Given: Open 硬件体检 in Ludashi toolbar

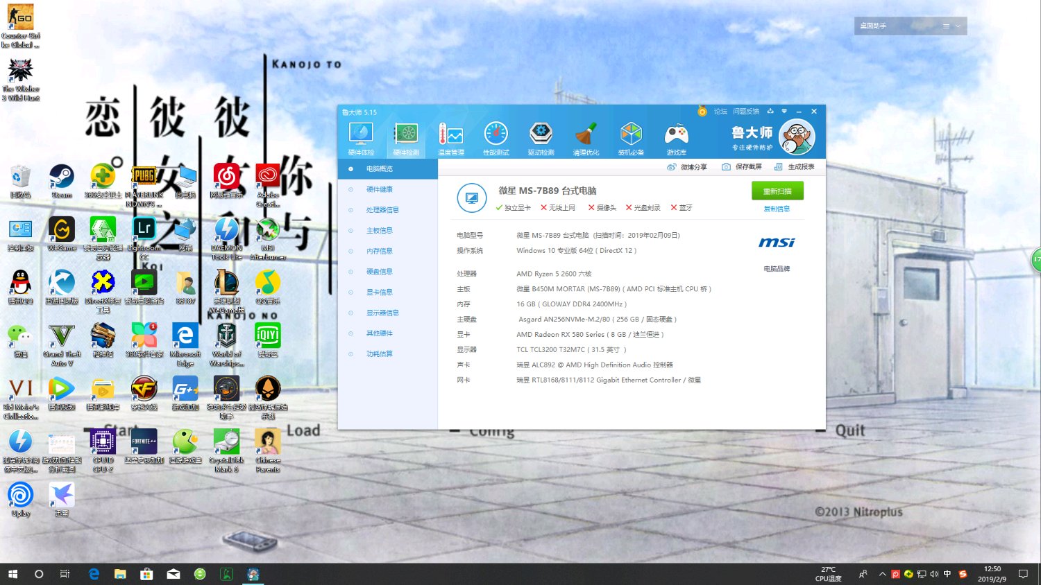Looking at the screenshot, I should coord(361,139).
